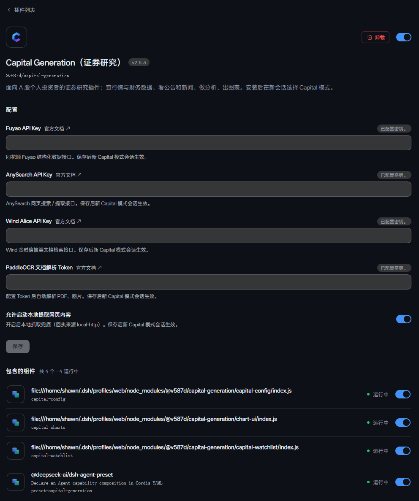The image size is (419, 501).
Task: Open the PaddleOCR Token 官方文档 link
Action: [89, 268]
